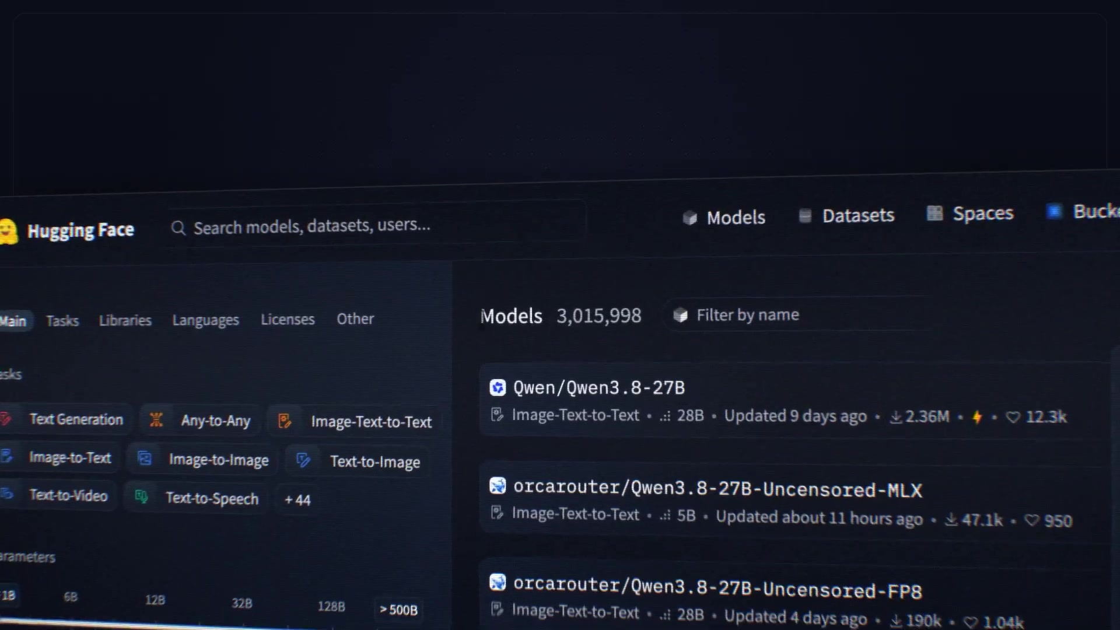Click 'Updated about 11 hours ago' text
Screen dimensions: 1120x630
click(x=820, y=517)
